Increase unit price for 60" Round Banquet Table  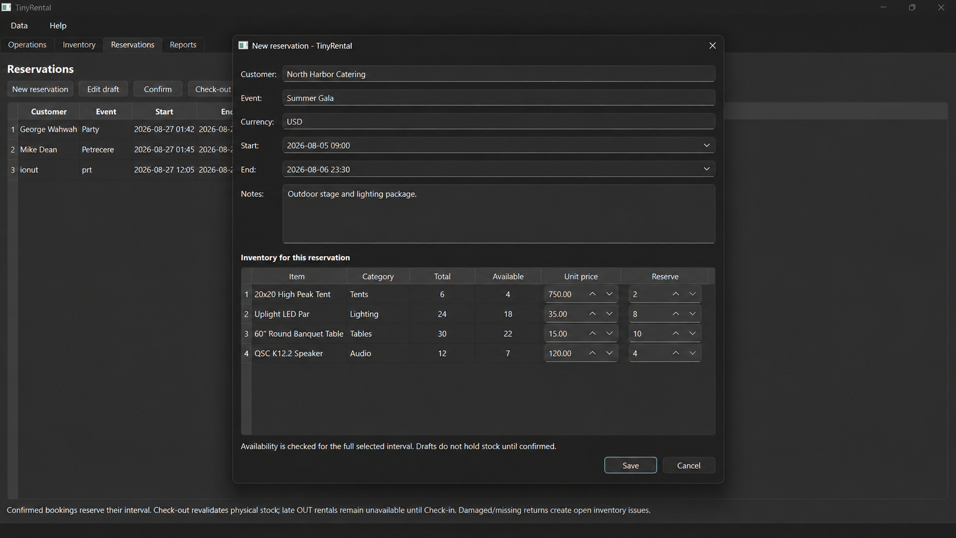(592, 333)
